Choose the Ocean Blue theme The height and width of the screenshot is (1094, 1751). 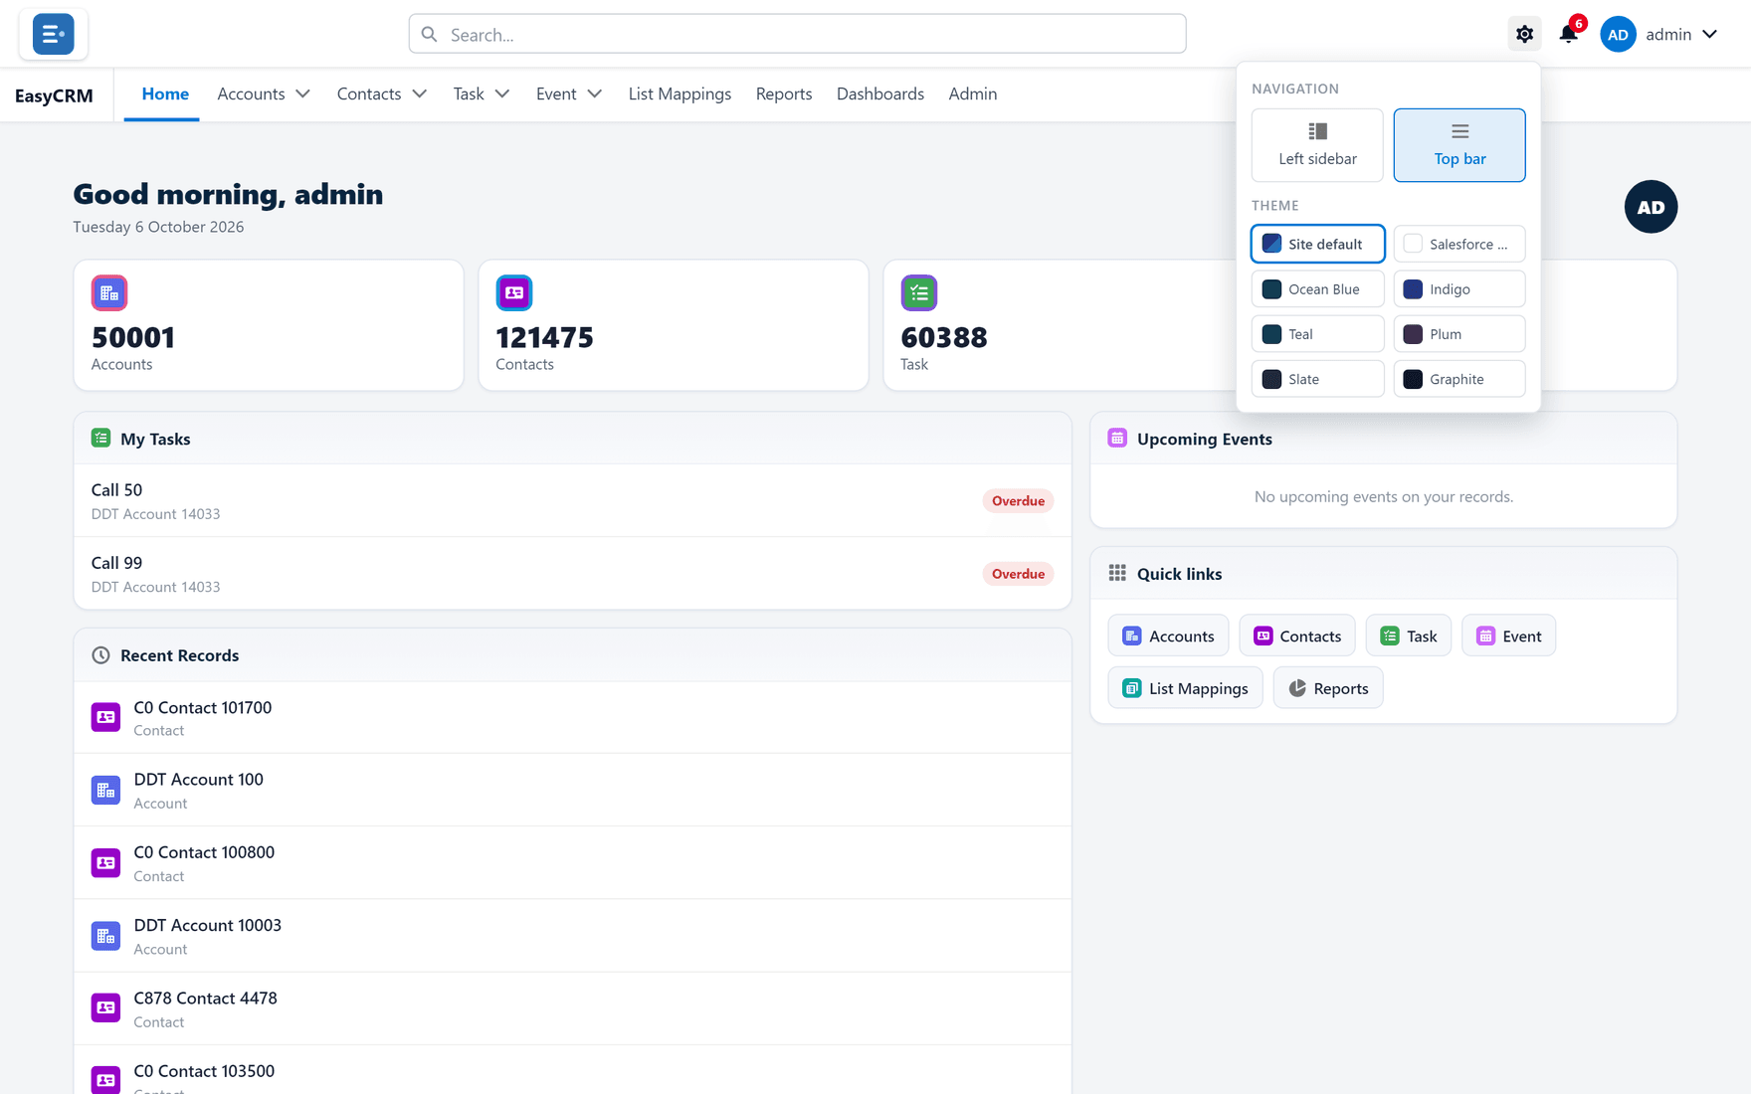click(x=1317, y=289)
